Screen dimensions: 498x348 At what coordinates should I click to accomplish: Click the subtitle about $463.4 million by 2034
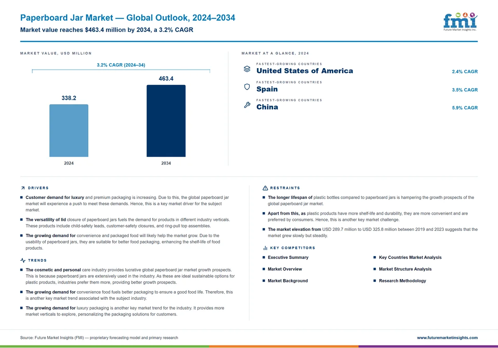(x=107, y=30)
